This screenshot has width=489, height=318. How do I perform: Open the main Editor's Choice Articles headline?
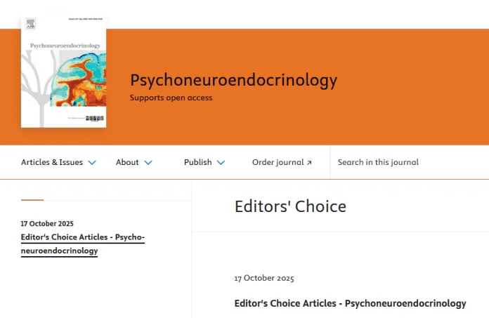pos(350,303)
